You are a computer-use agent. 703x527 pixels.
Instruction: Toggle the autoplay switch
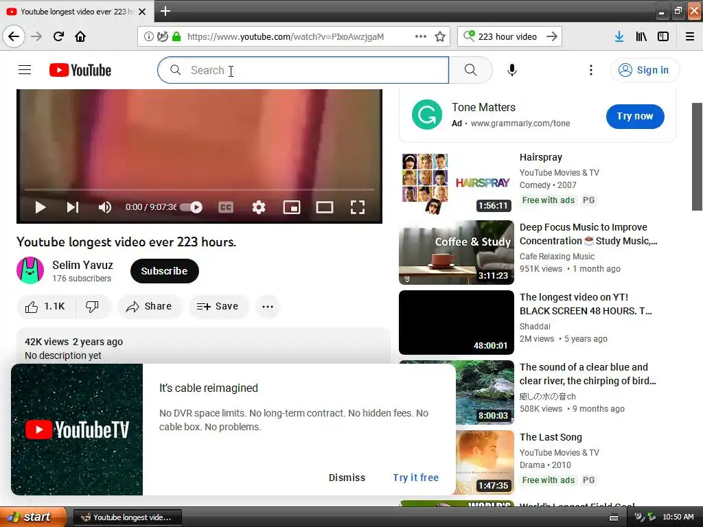(192, 207)
